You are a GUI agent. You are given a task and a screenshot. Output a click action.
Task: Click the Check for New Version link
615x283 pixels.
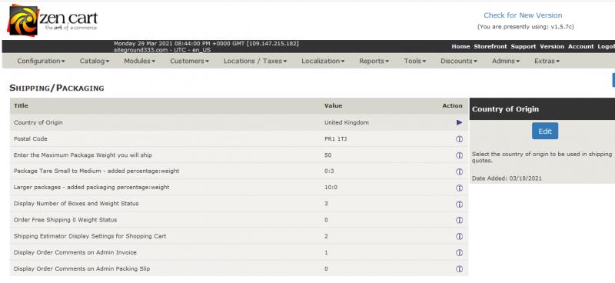pyautogui.click(x=523, y=15)
